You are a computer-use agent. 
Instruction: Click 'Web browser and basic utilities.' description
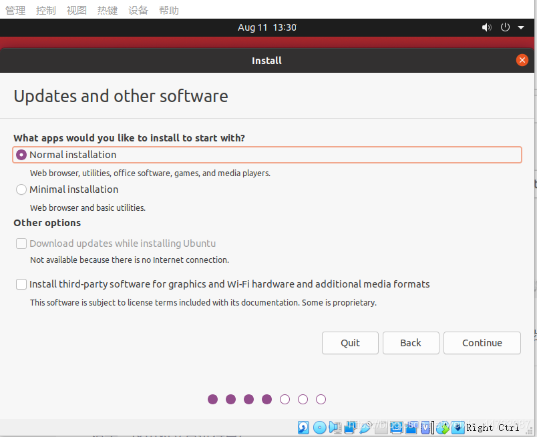click(x=87, y=207)
